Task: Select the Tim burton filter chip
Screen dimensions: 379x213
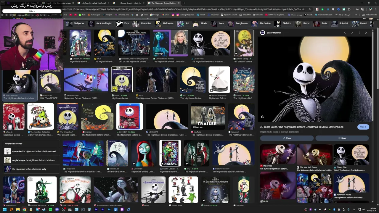Action: click(x=262, y=23)
